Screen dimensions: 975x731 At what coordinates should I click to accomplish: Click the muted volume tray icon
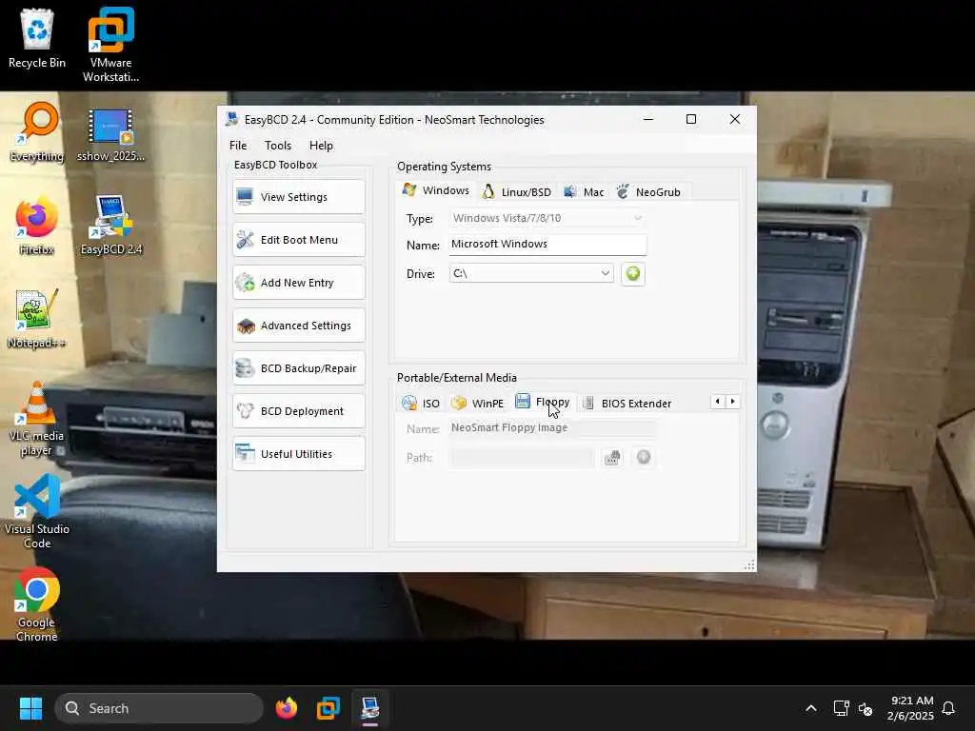866,708
